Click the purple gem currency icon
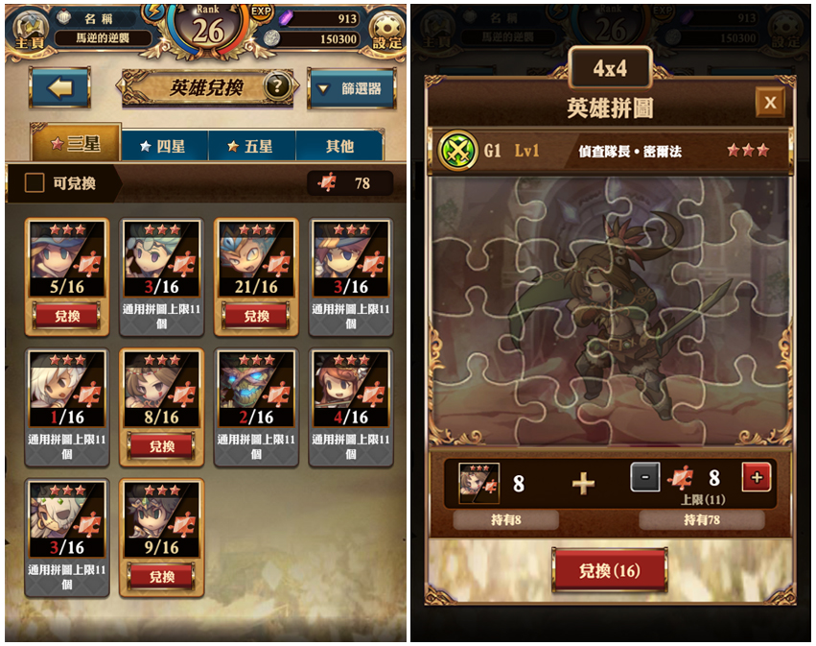 tap(287, 18)
